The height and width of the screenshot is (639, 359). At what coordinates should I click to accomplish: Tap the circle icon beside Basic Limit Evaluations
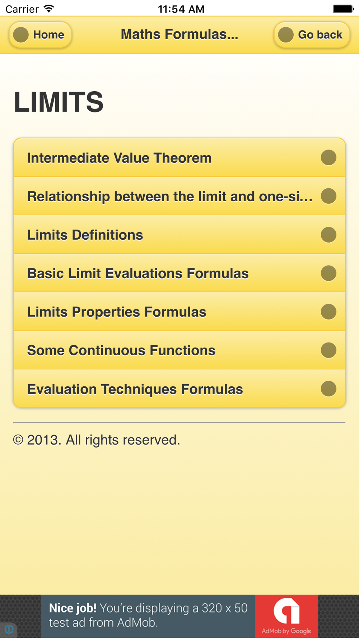(x=328, y=273)
